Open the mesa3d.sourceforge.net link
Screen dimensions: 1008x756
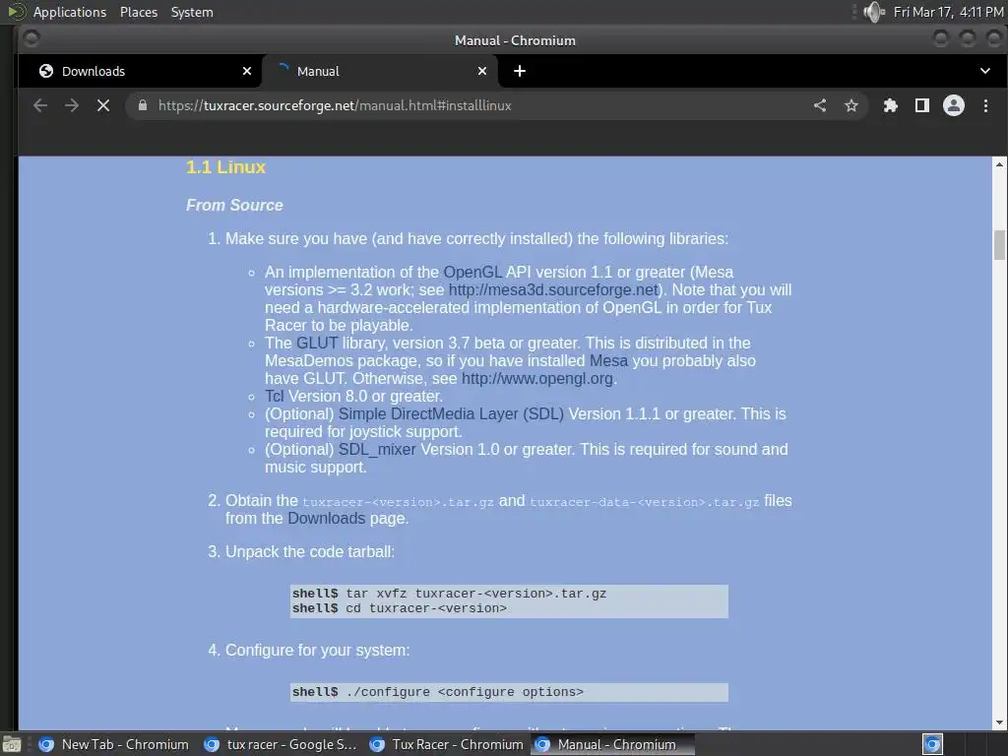click(x=554, y=290)
